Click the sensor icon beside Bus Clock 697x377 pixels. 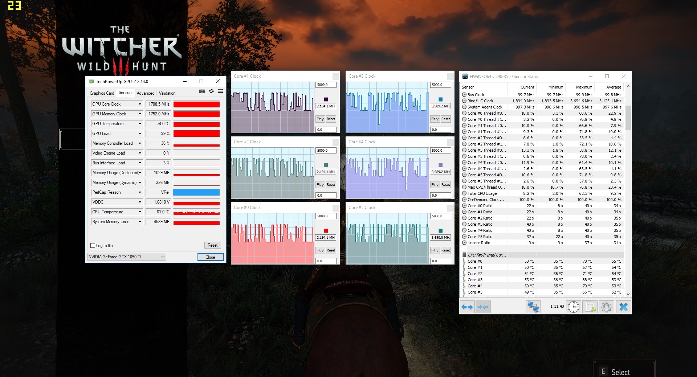pyautogui.click(x=464, y=95)
